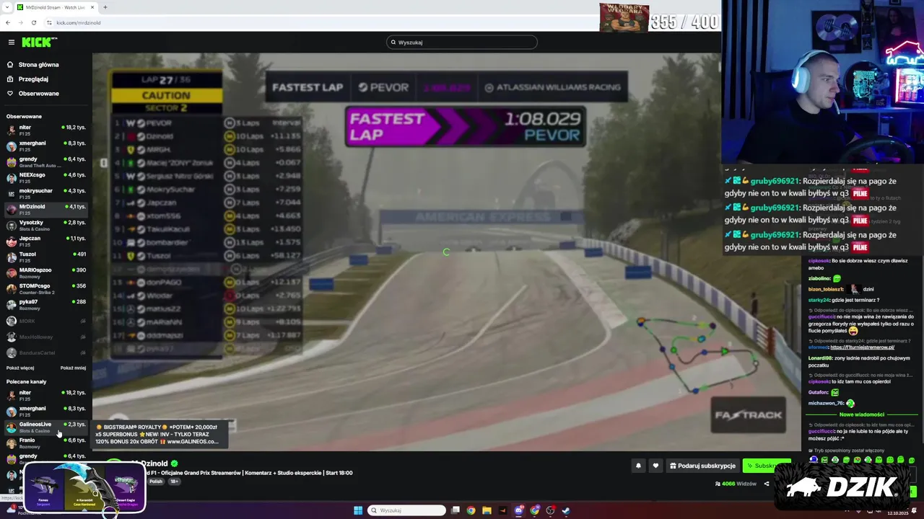Open browser tab search dropdown

click(6, 7)
